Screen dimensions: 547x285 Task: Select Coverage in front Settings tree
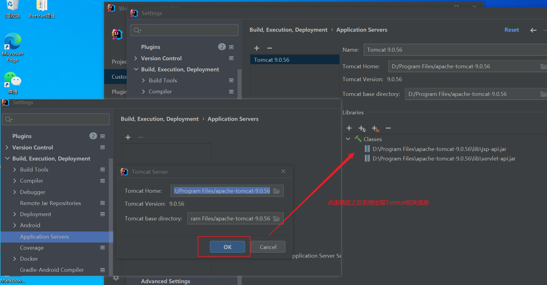(32, 248)
